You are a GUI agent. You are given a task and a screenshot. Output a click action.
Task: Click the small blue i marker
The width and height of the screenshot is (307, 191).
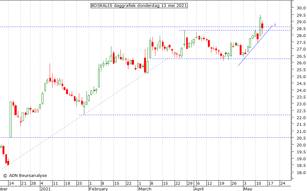(x=275, y=24)
